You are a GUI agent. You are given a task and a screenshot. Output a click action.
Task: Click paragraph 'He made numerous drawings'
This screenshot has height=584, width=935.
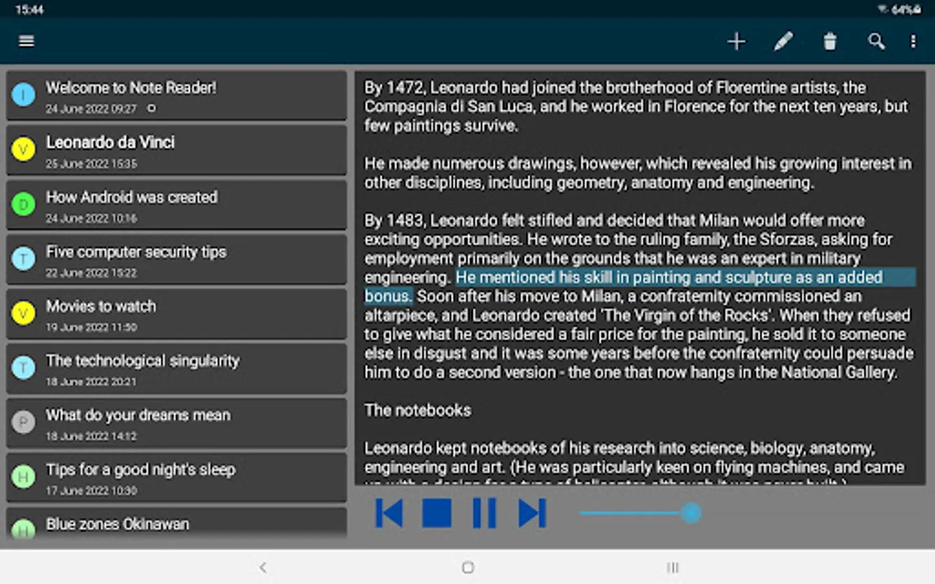pos(638,173)
